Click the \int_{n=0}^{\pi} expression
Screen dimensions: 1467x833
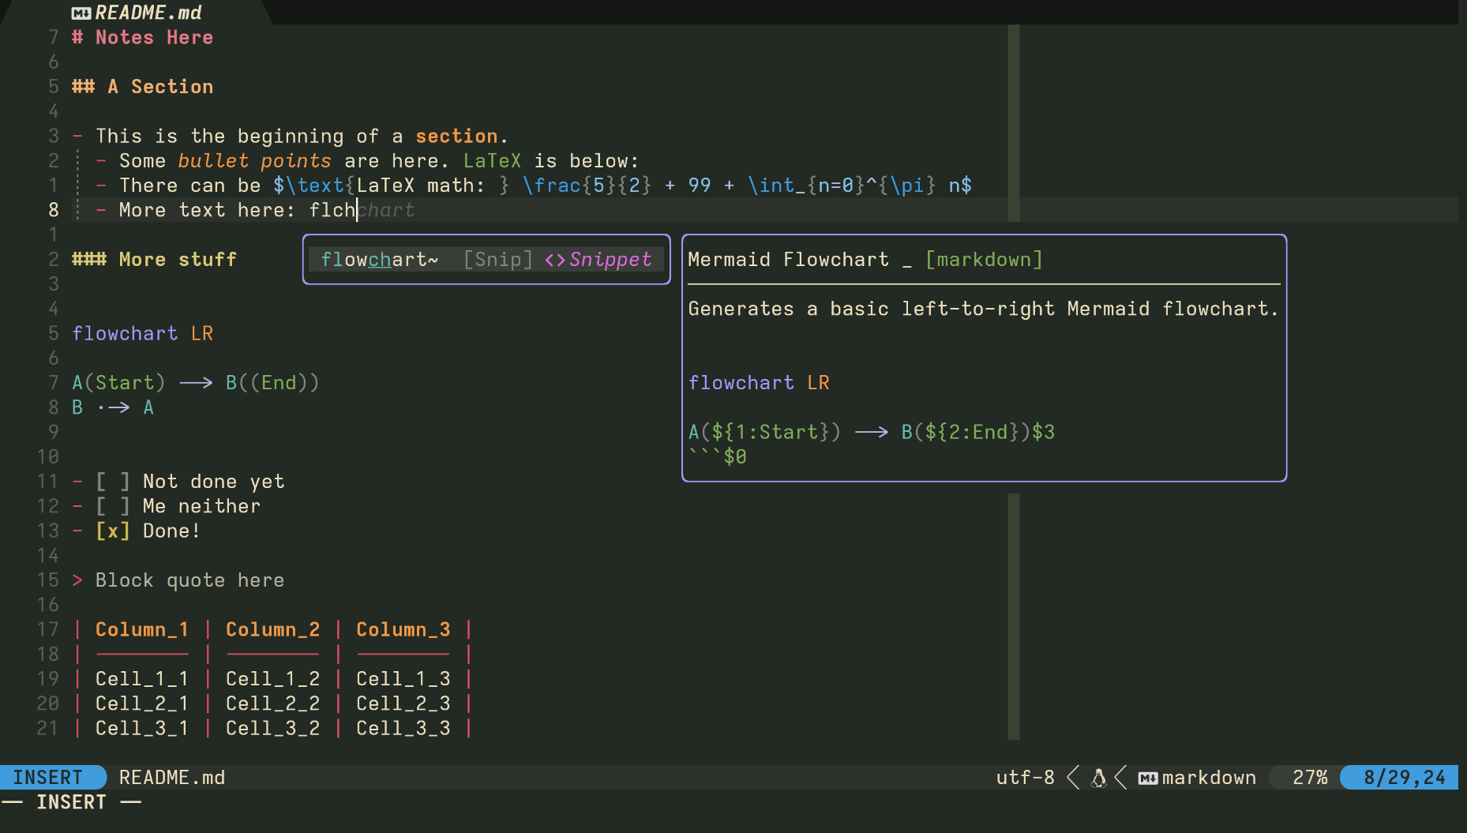(x=842, y=186)
